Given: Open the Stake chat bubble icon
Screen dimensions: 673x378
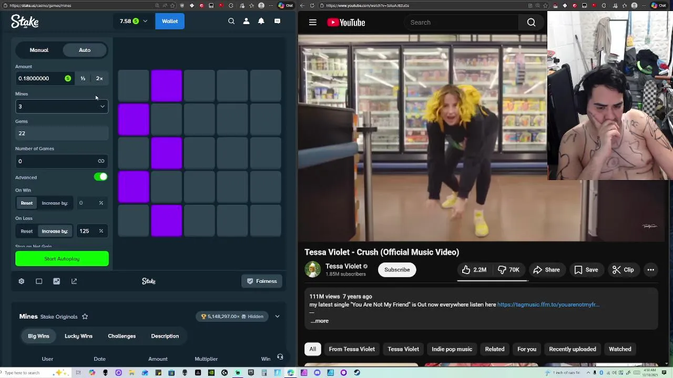Looking at the screenshot, I should pos(277,21).
